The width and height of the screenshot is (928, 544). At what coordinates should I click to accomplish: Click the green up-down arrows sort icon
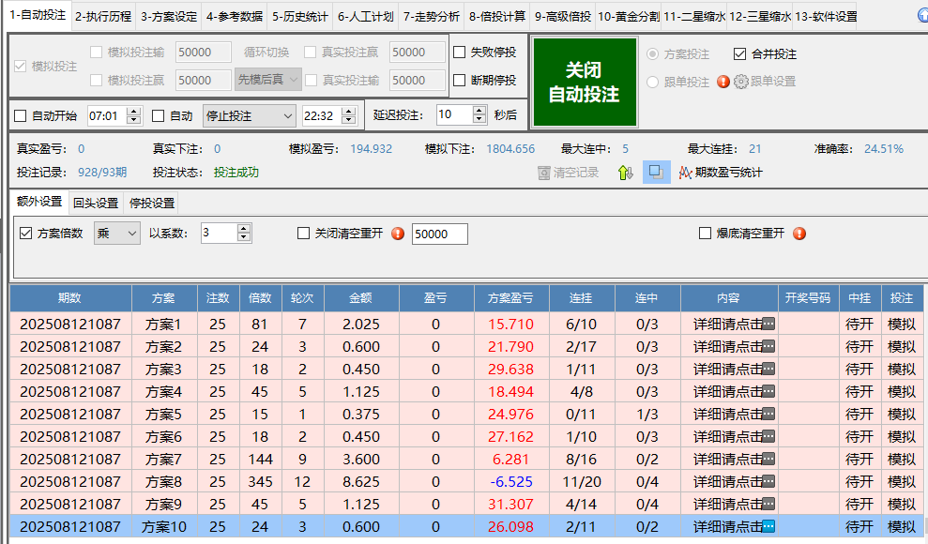click(x=626, y=173)
